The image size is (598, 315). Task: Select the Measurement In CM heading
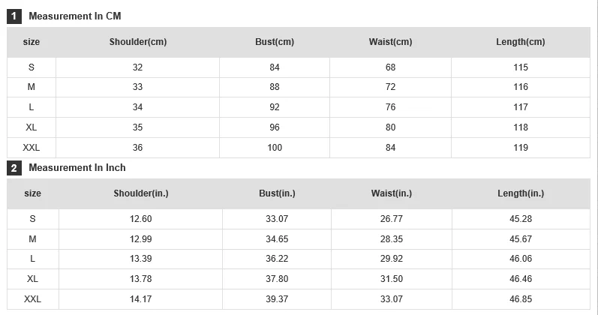coord(75,16)
